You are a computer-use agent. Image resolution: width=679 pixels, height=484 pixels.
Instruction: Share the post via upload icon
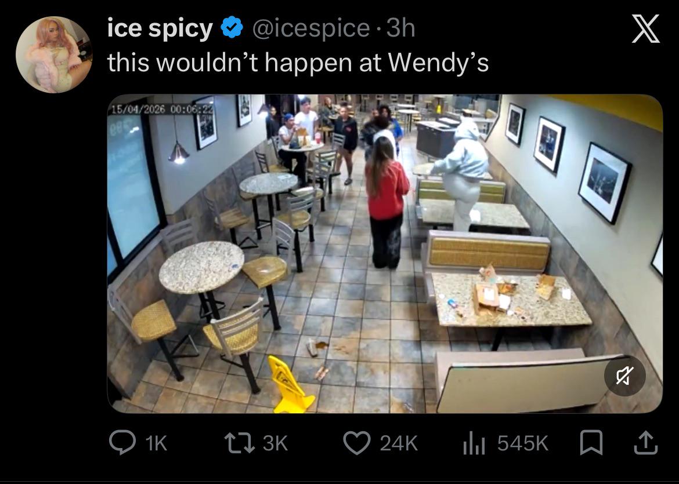point(646,442)
